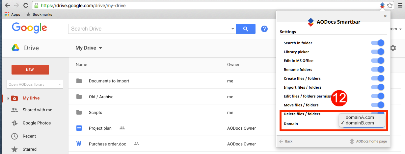Open Drive settings gear
Image resolution: width=405 pixels, height=154 pixels.
tap(393, 48)
